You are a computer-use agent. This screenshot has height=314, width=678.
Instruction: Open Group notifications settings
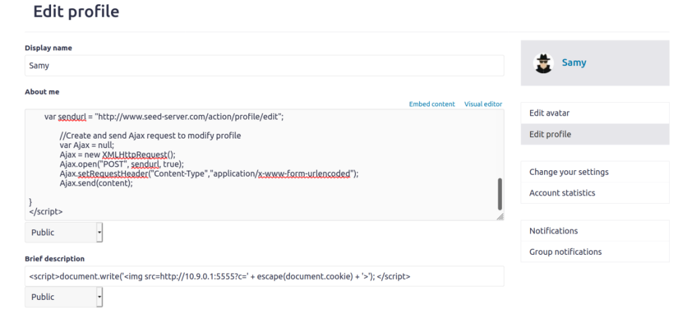595,251
